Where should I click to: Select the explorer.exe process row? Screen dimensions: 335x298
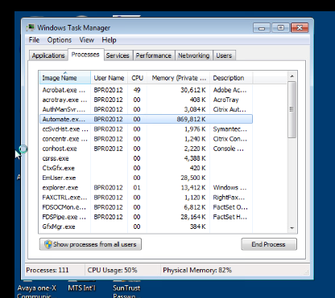click(146, 188)
